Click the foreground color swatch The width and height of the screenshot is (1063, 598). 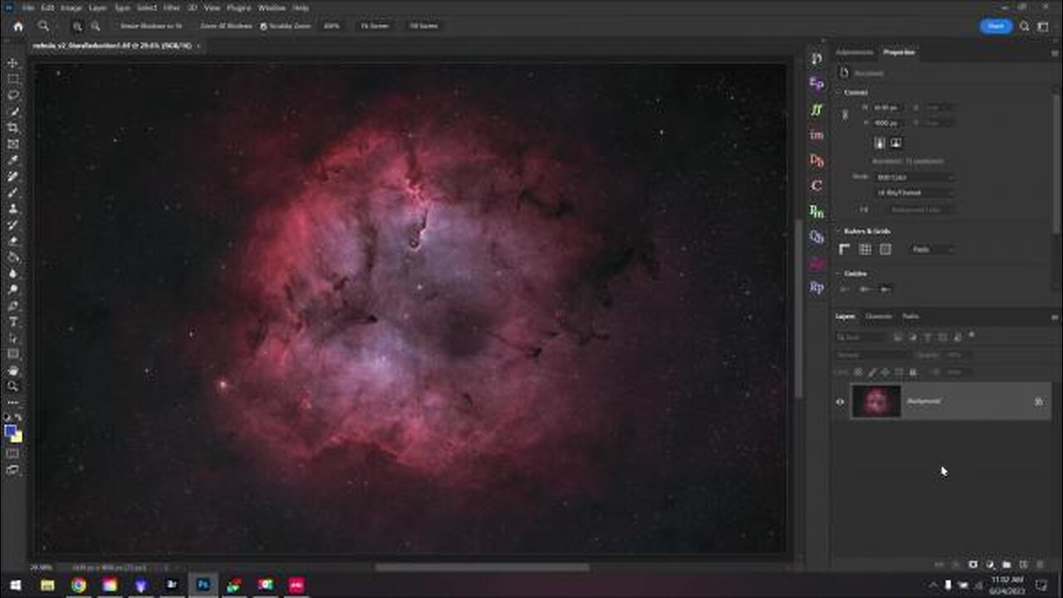[x=10, y=430]
